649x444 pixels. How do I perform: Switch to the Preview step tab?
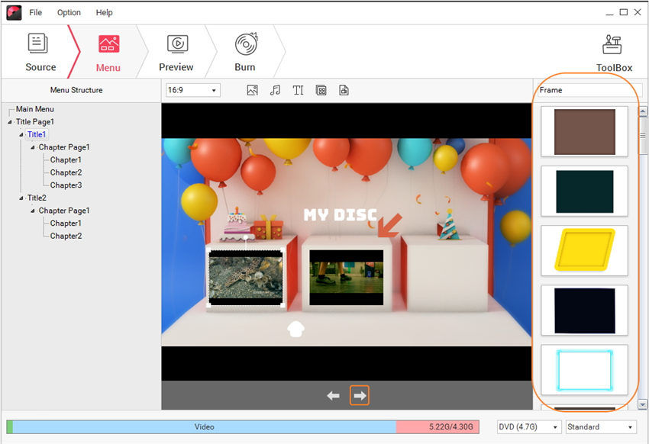[x=176, y=53]
